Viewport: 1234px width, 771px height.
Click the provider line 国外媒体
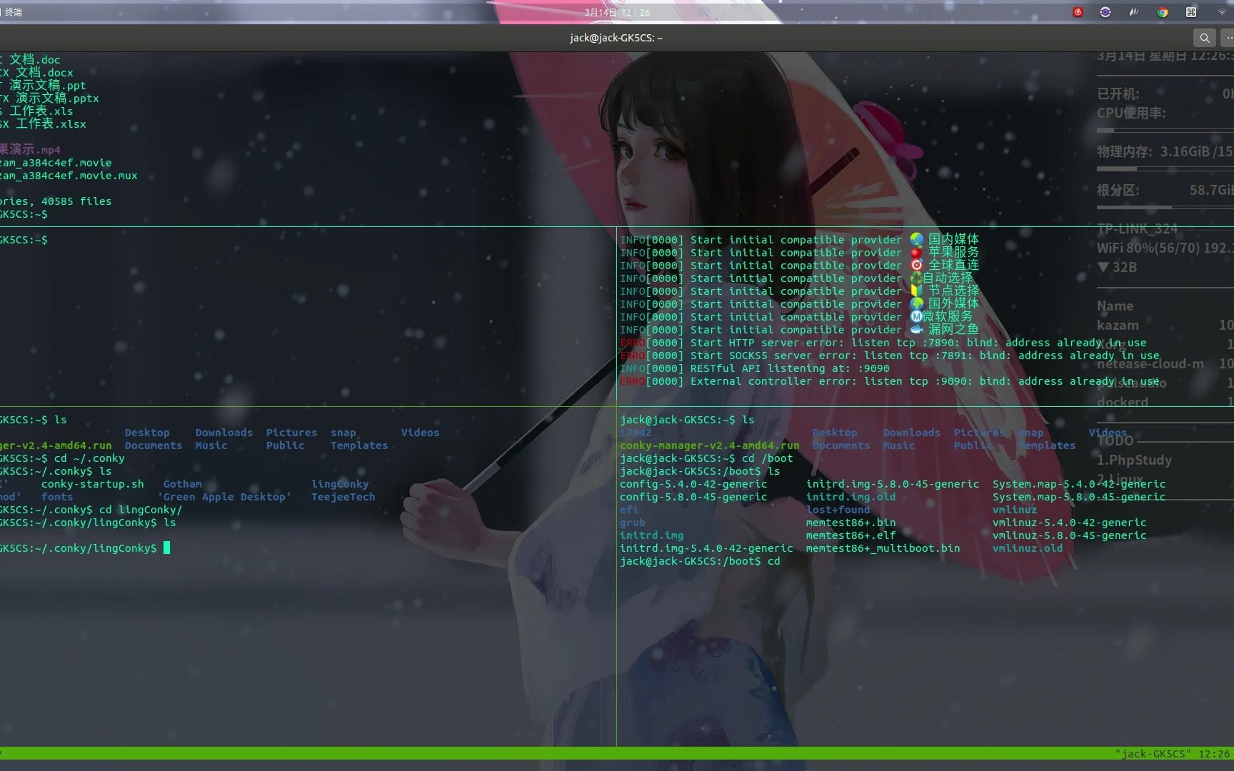click(799, 304)
